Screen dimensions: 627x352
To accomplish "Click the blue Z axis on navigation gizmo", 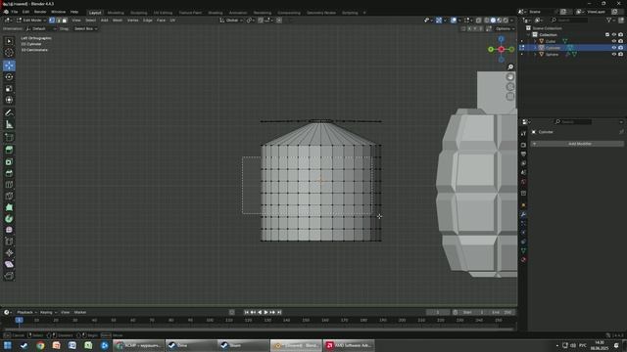I will [x=501, y=39].
